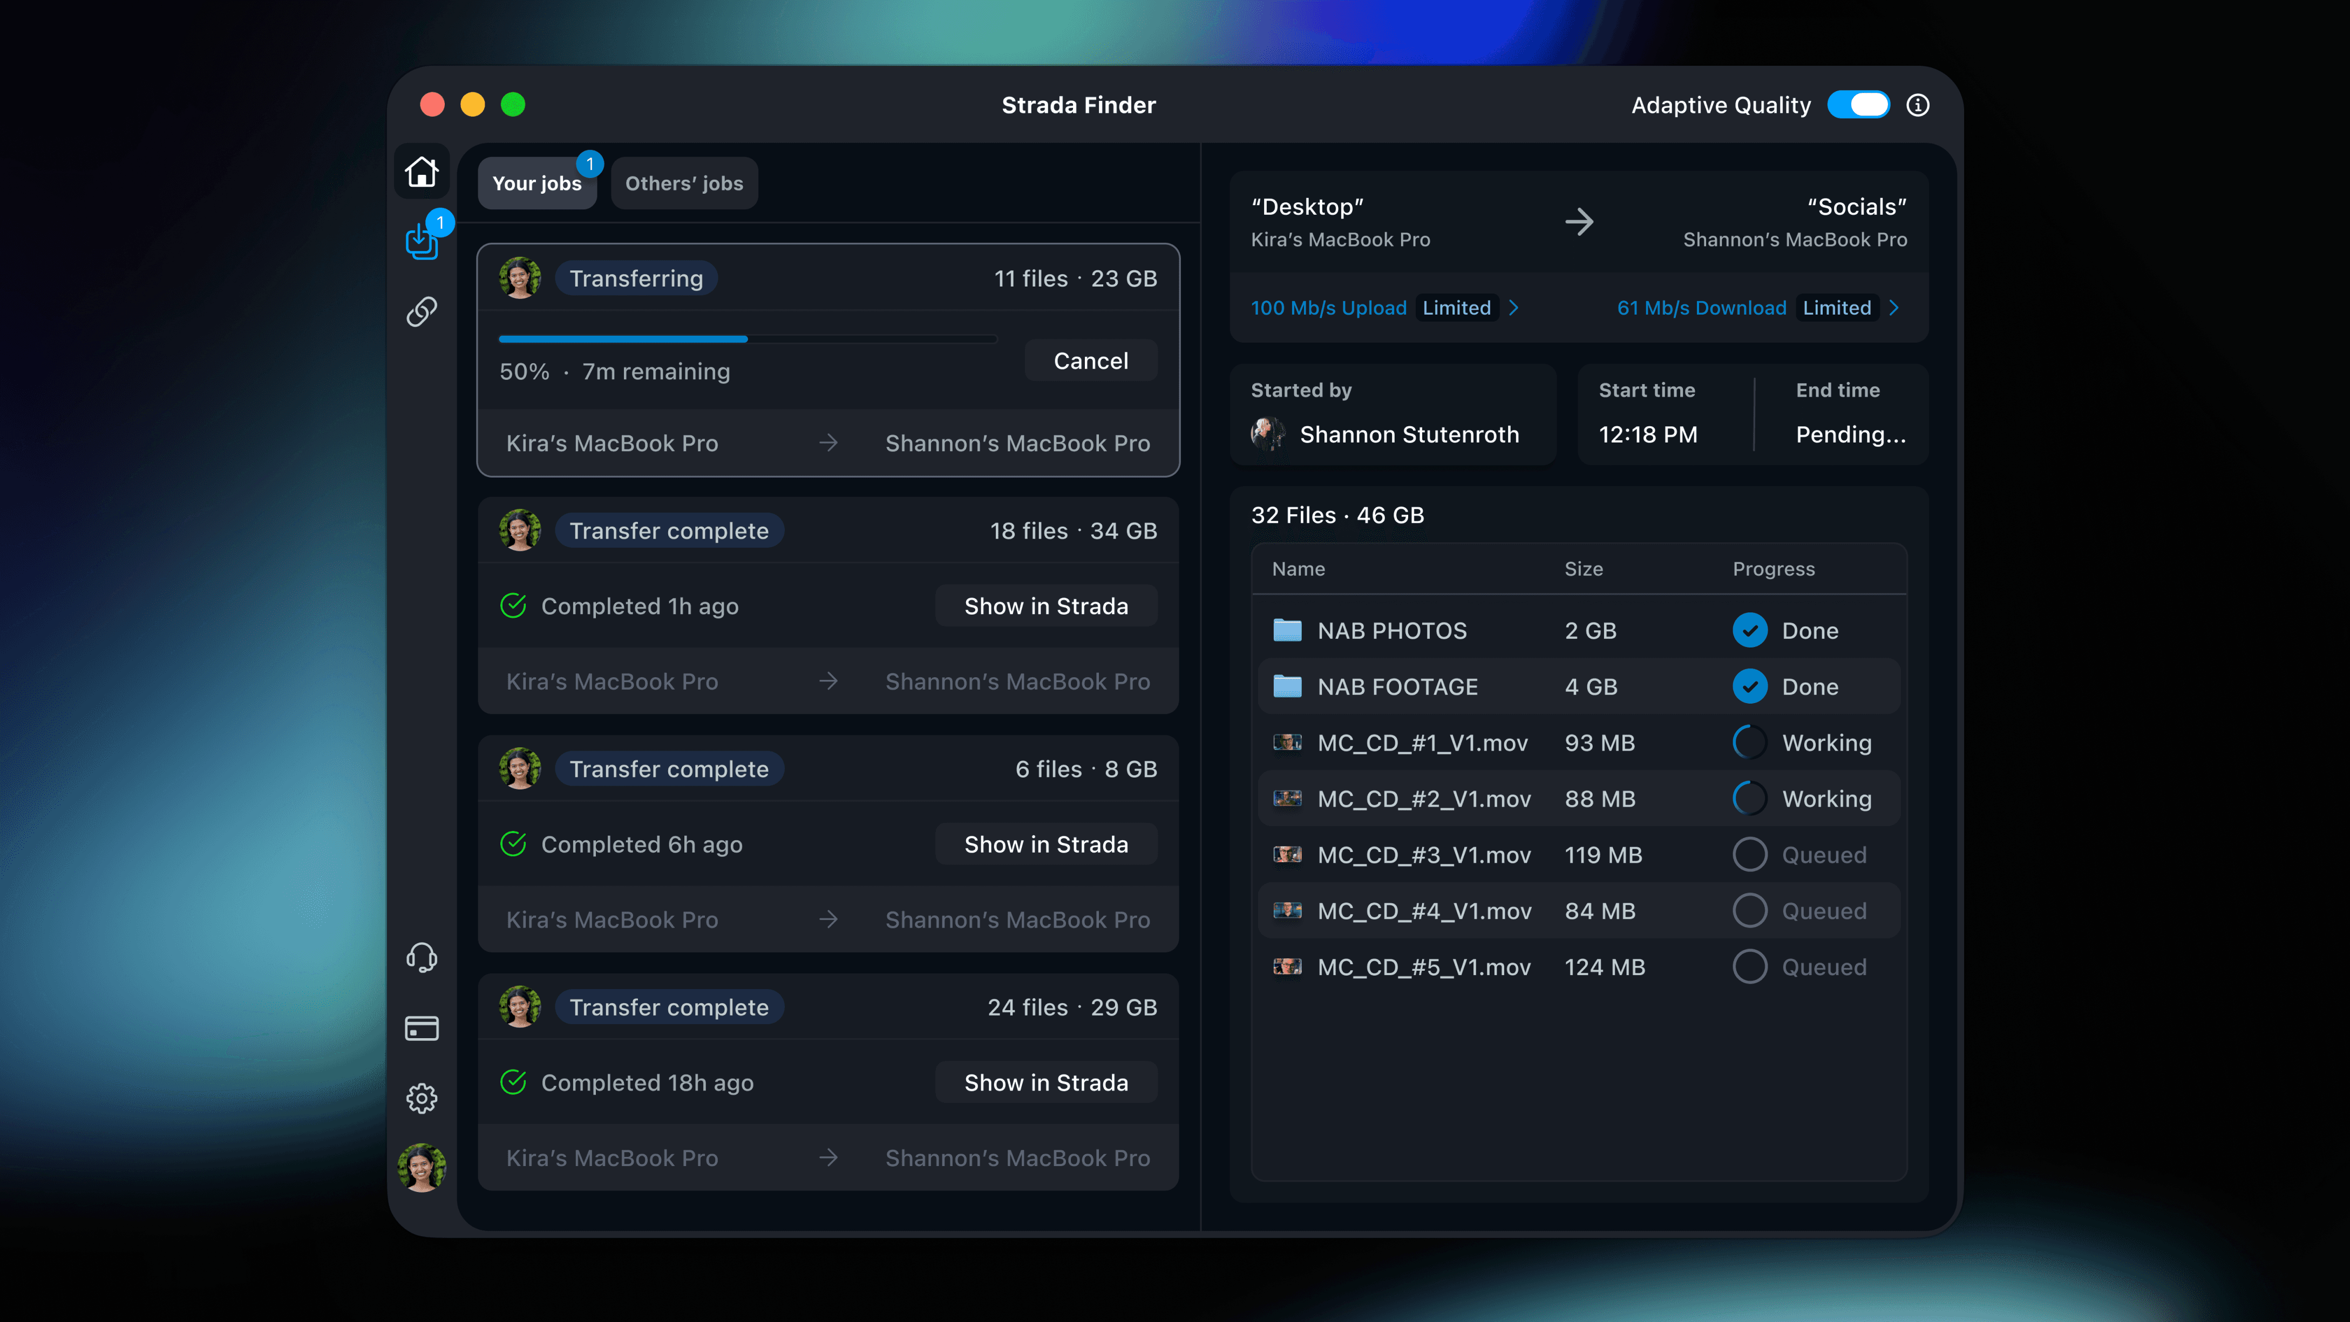
Task: Click the MC_CD_#4_V1.mov video icon
Action: [x=1287, y=910]
